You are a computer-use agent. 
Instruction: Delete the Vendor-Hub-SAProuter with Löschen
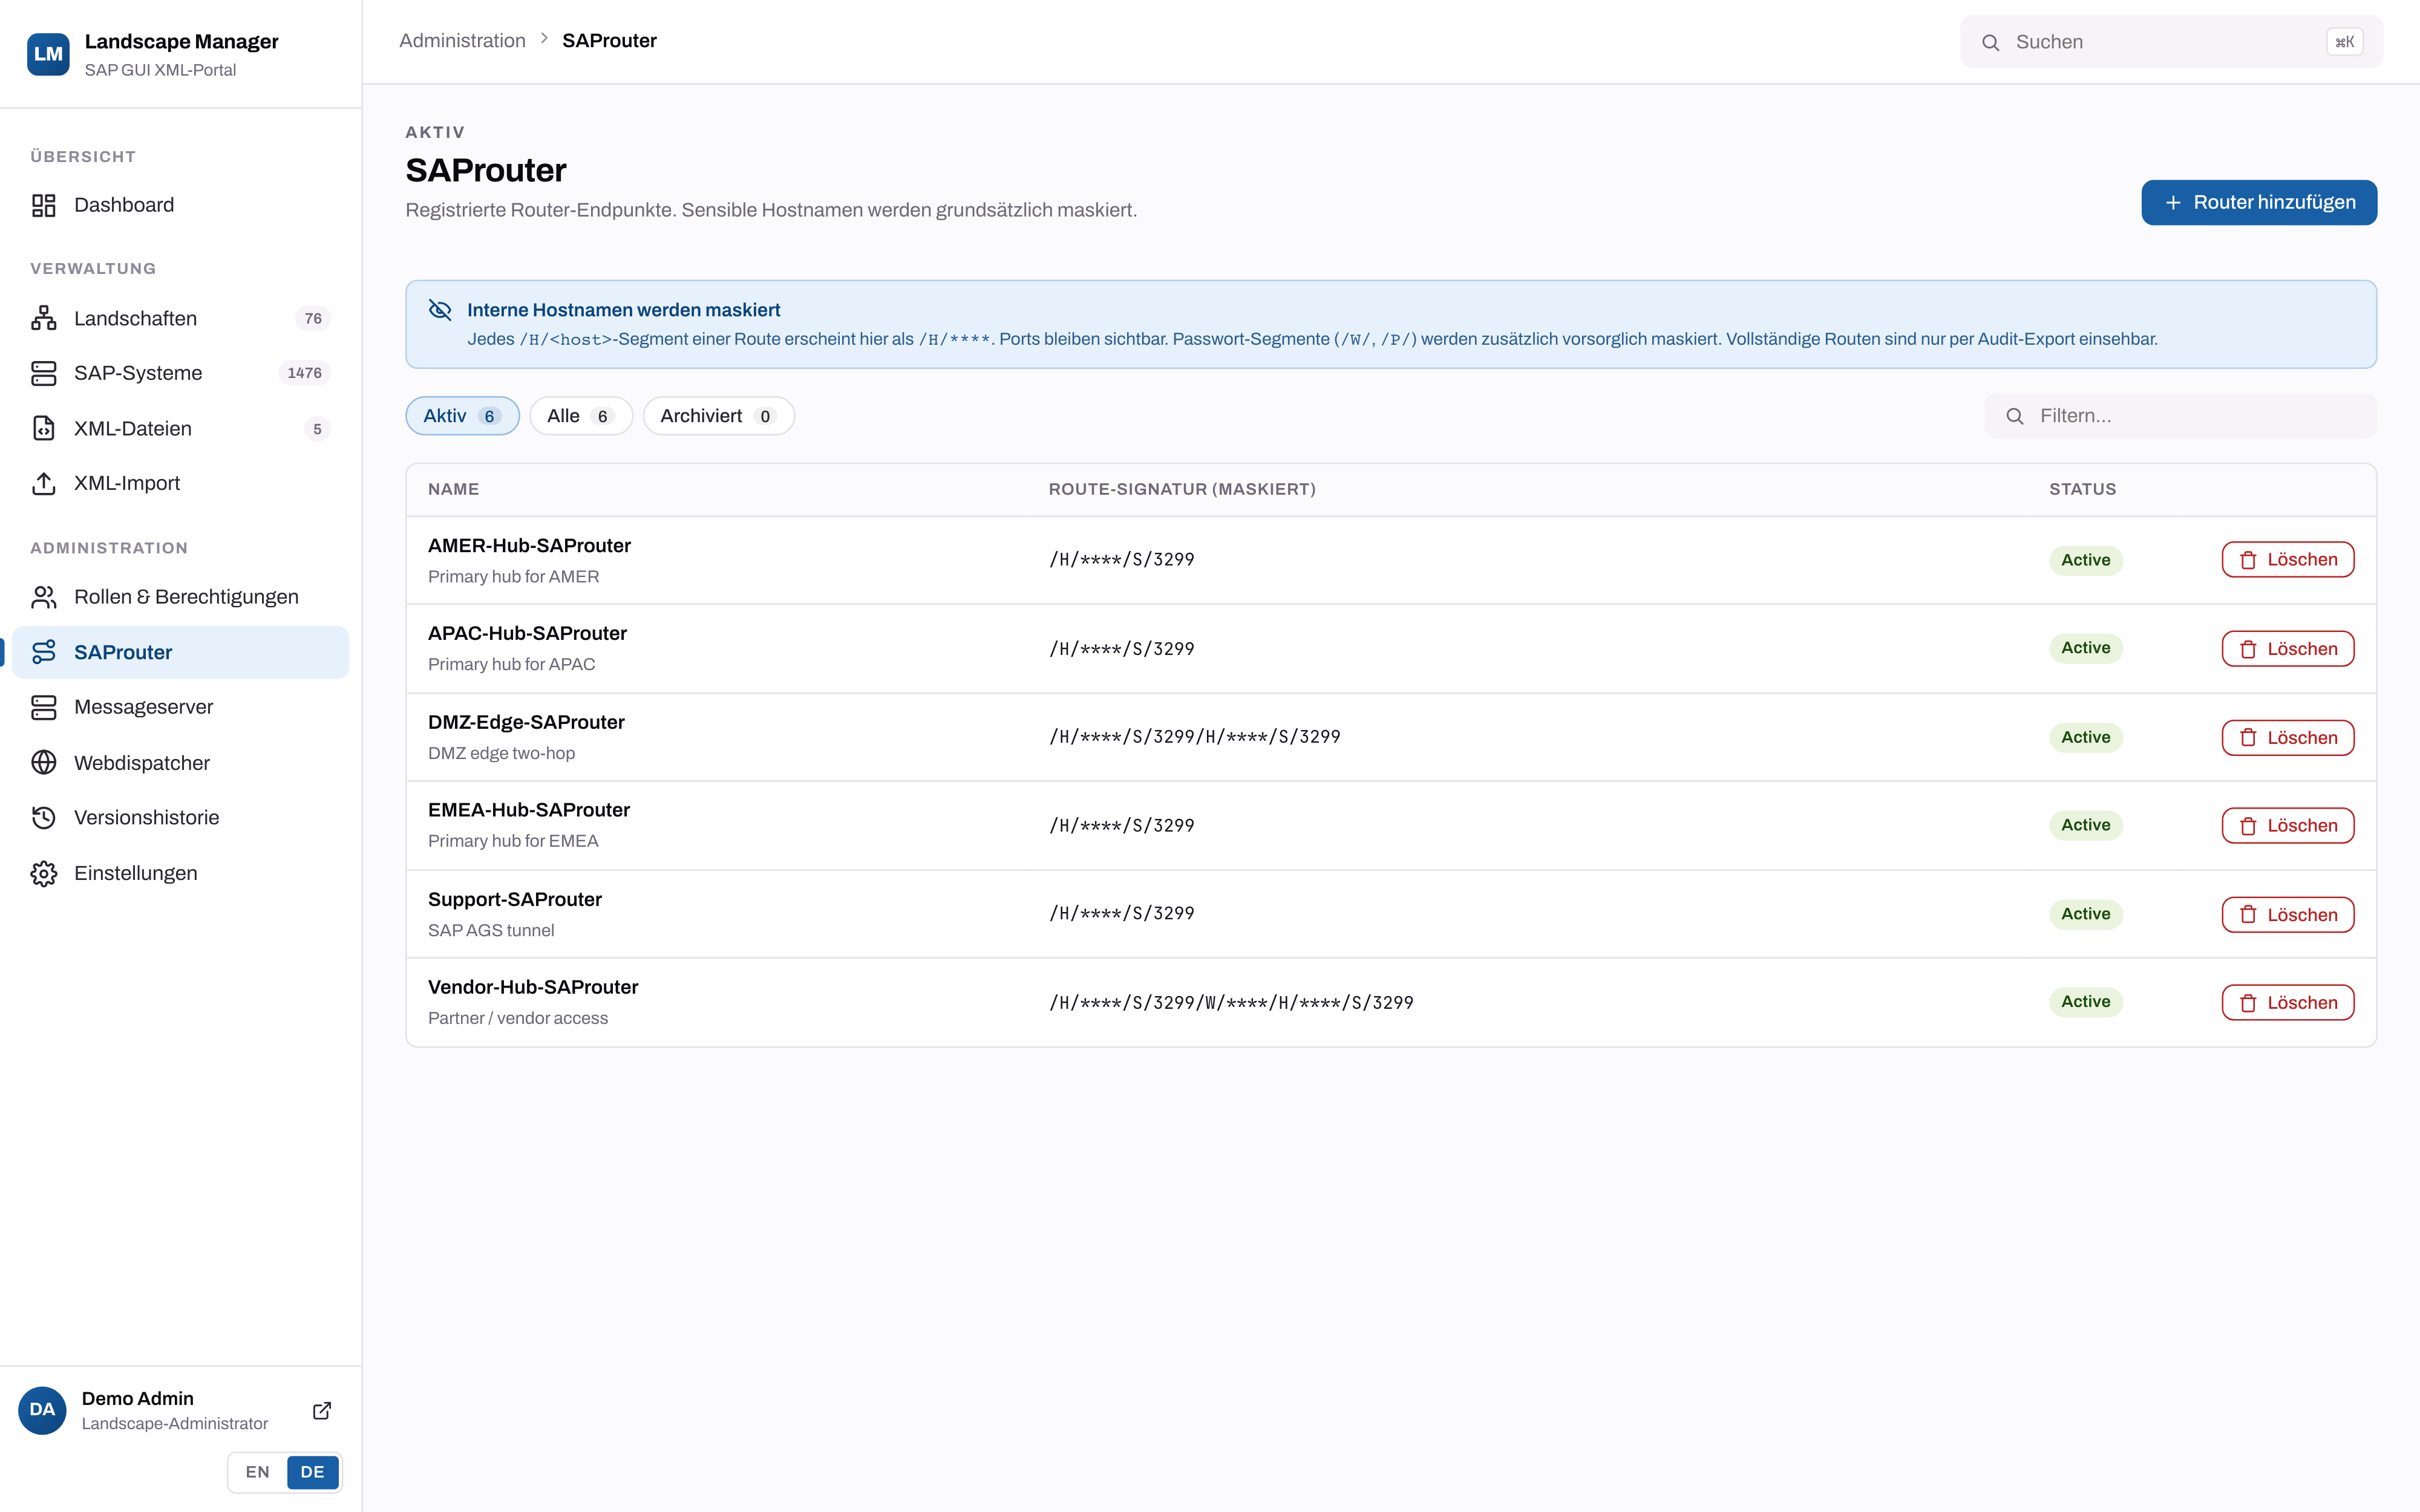(2288, 1003)
